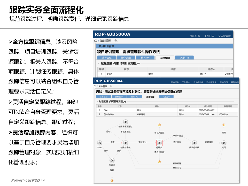248x186 pixels.
Task: Collapse the 过程度量 (项目培训计划流程_a) section
Action: [99, 64]
